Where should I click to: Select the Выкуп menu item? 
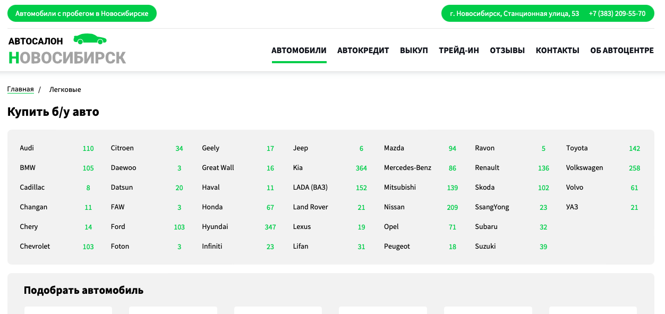point(414,50)
